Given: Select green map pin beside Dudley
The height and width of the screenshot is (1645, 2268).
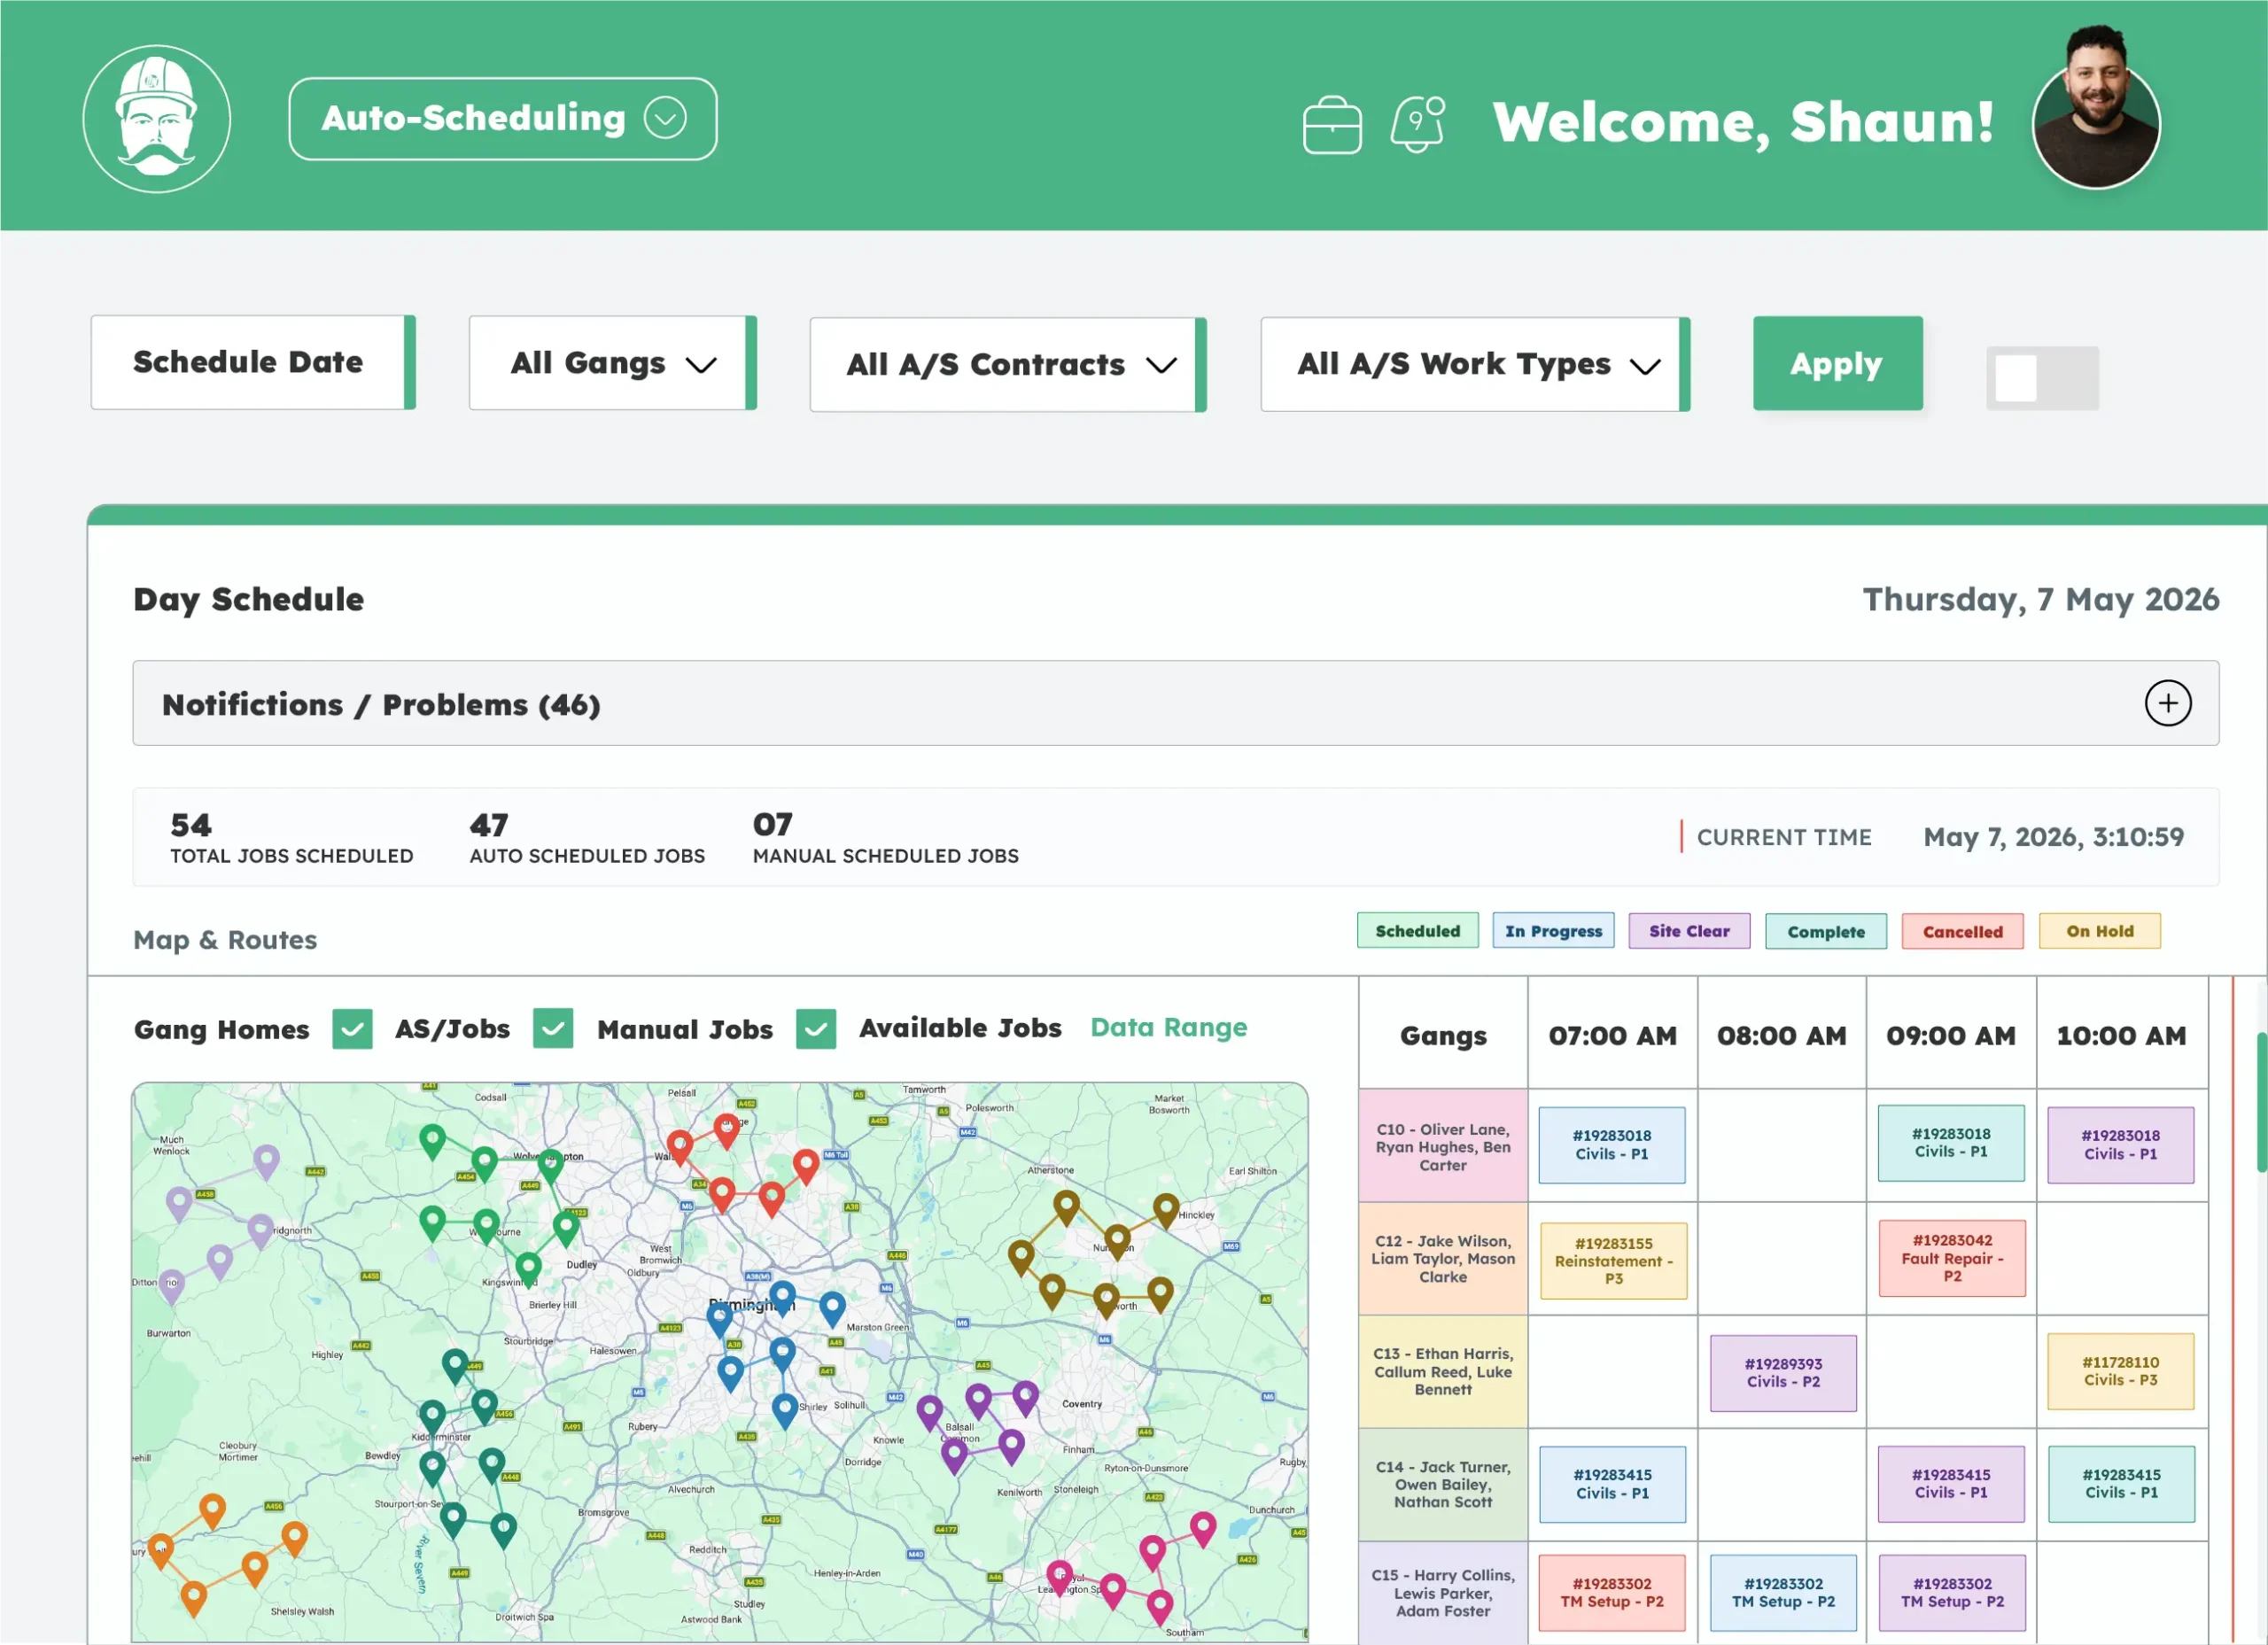Looking at the screenshot, I should tap(566, 1229).
